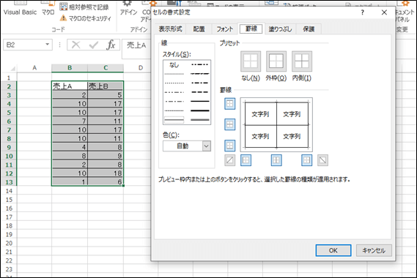The image size is (417, 278).
Task: Open Visual Basic from the ribbon
Action: click(20, 9)
